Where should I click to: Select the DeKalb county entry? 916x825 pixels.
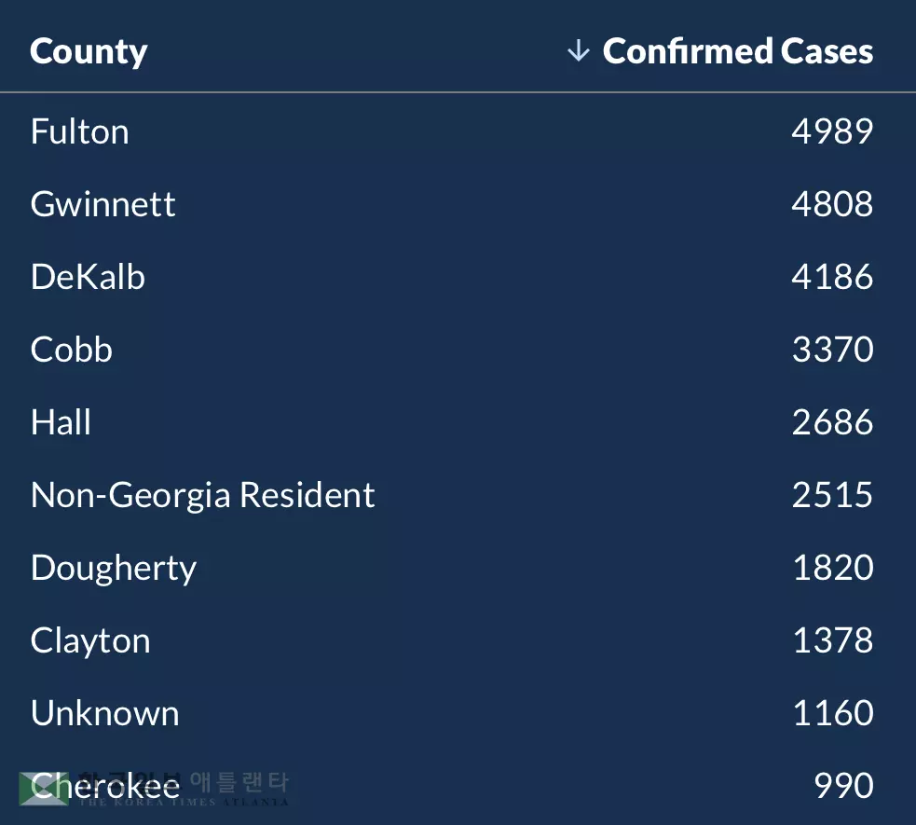coord(88,277)
